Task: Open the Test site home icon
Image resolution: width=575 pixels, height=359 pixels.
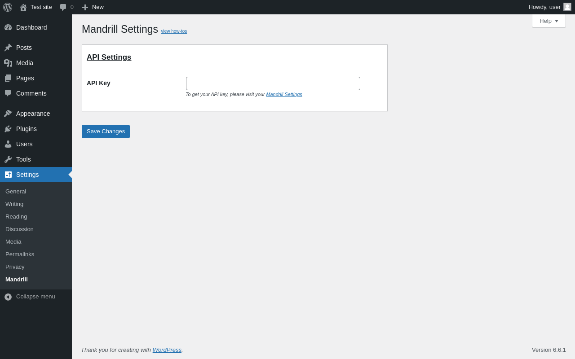Action: click(x=23, y=7)
